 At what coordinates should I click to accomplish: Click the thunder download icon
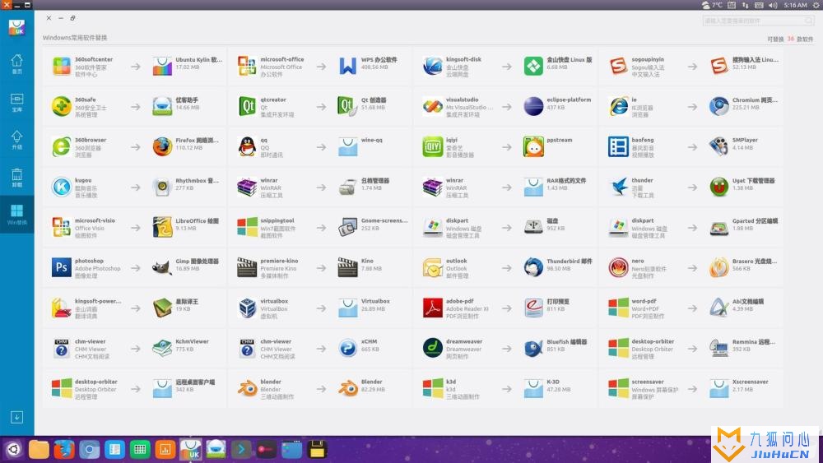tap(618, 188)
